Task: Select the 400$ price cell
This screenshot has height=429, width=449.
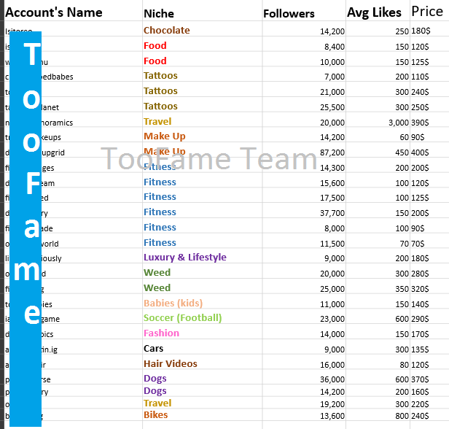Action: point(429,150)
